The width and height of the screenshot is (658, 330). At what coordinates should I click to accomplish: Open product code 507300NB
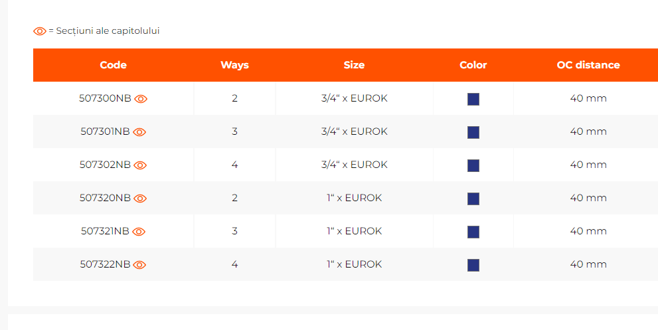pos(105,99)
